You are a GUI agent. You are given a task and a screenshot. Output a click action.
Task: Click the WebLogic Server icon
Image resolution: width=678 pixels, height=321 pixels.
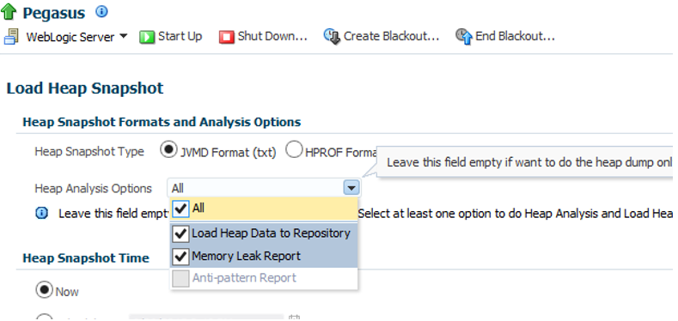(x=11, y=37)
